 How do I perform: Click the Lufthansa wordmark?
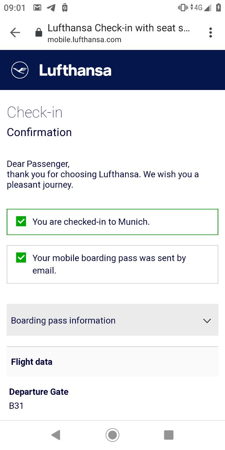pos(75,70)
